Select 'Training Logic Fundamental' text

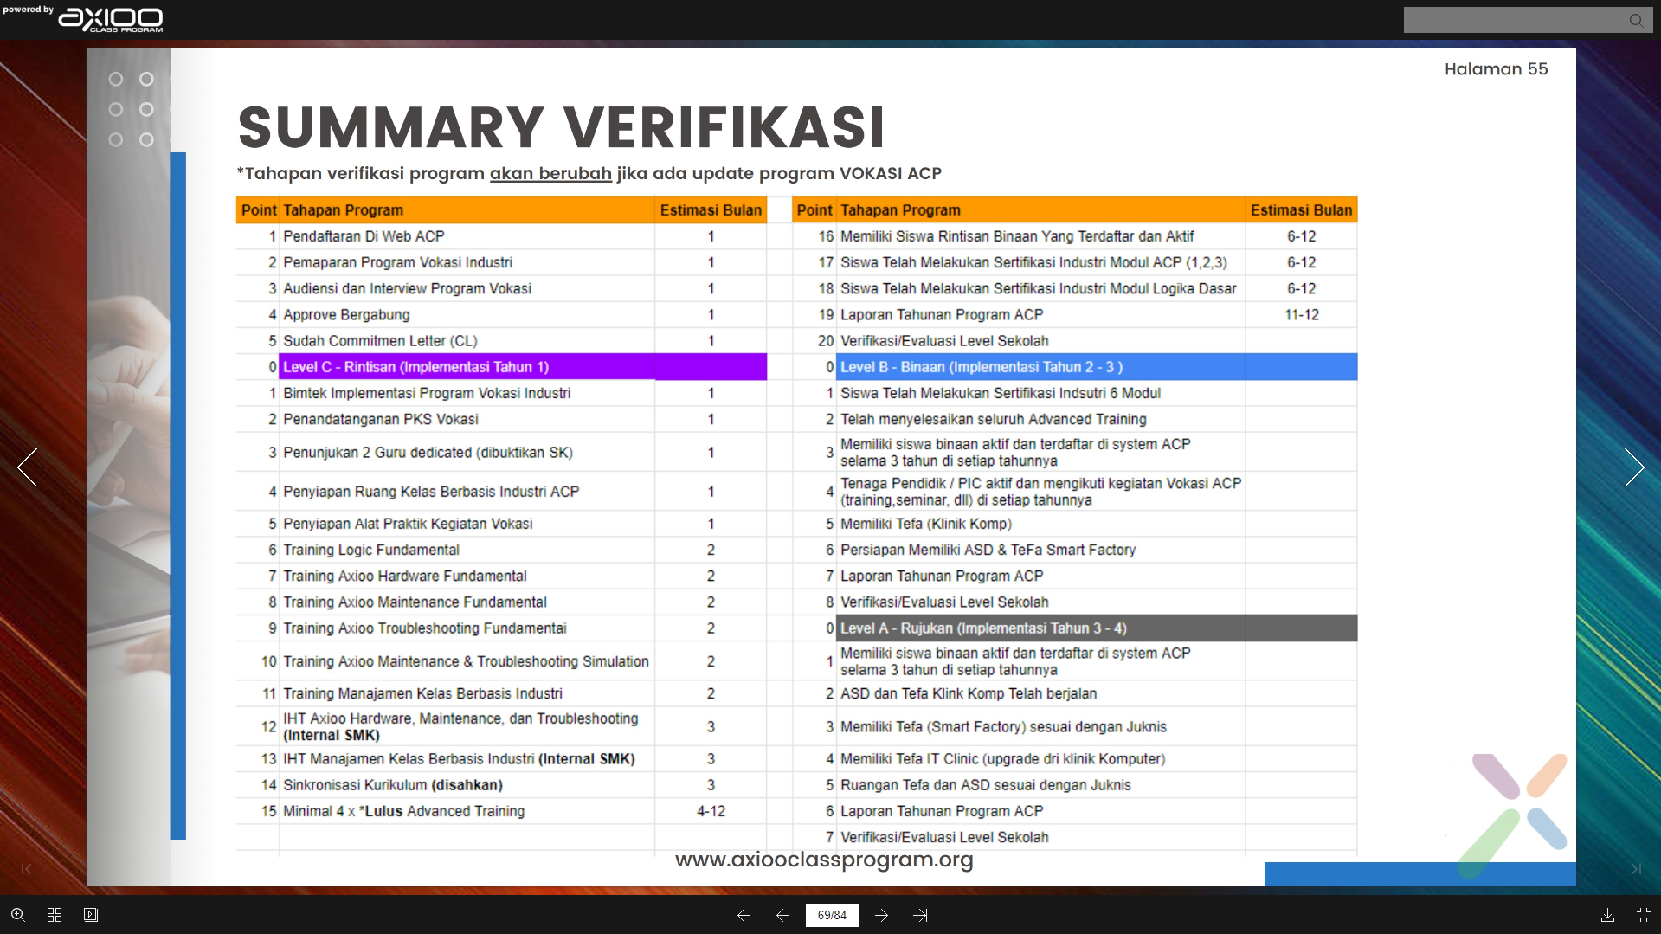coord(371,550)
